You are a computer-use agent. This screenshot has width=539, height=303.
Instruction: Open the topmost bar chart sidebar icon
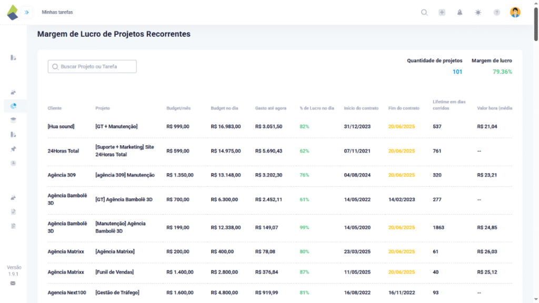13,57
